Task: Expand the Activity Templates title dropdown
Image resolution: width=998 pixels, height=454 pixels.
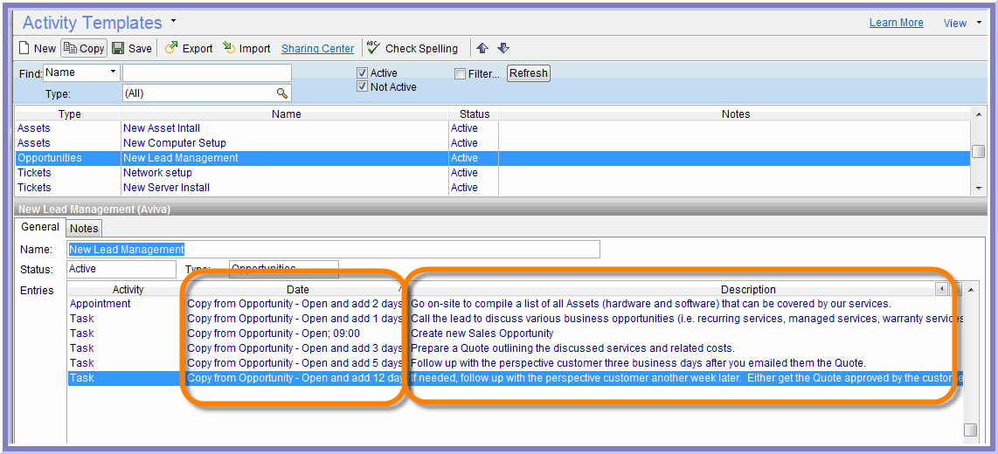Action: pyautogui.click(x=173, y=21)
